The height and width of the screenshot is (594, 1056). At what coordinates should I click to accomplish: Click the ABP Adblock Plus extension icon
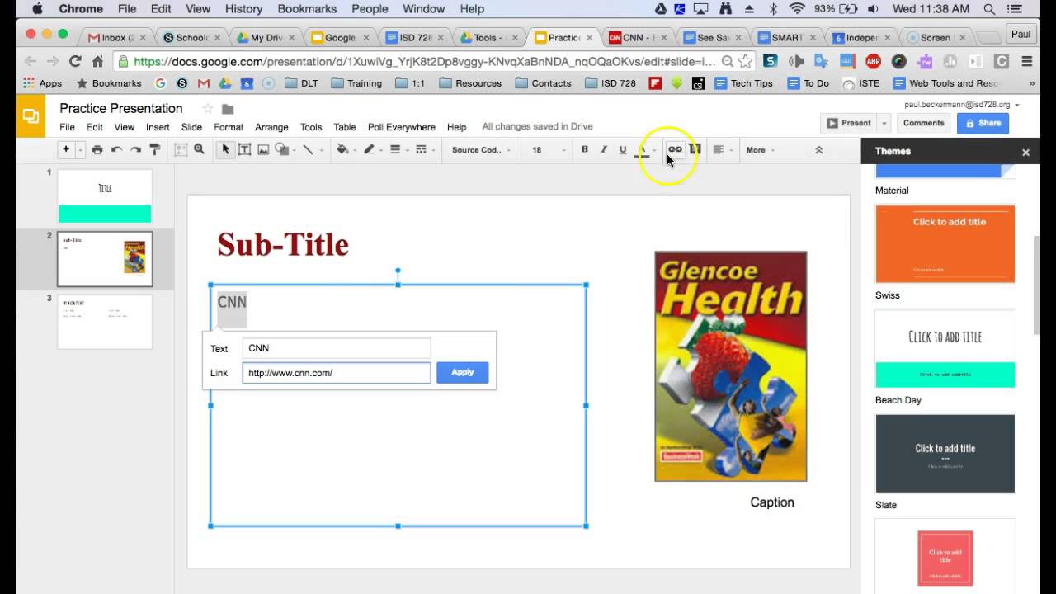873,61
